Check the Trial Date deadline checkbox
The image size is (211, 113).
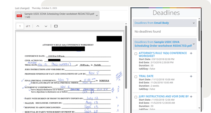(x=136, y=77)
